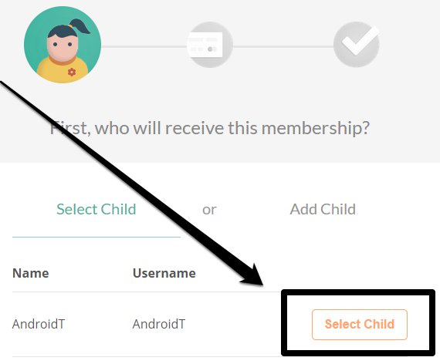
Task: Click the flower badge on the avatar's shirt
Action: (x=72, y=72)
